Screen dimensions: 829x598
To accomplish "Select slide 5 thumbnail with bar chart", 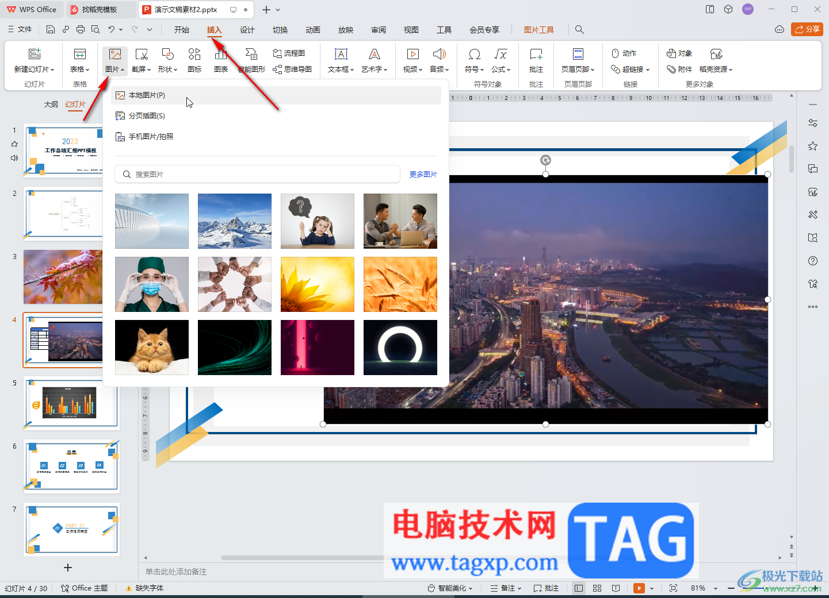I will tap(71, 403).
